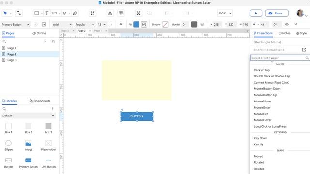Open interactions in external editor icon

tap(304, 50)
